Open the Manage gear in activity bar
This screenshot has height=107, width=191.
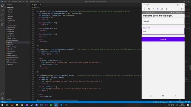point(2,98)
